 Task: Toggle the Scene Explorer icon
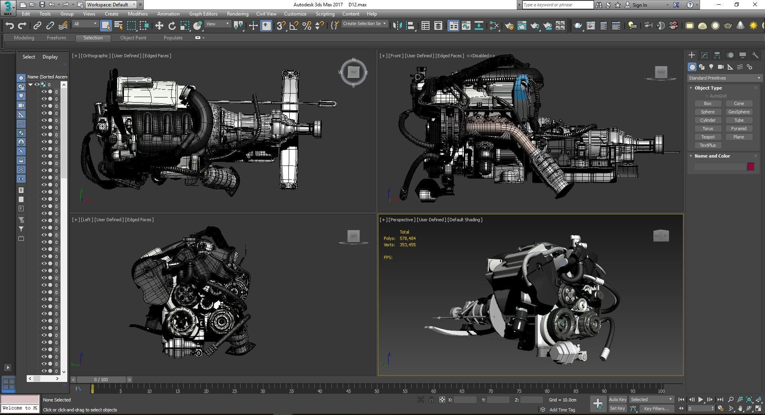tap(425, 26)
